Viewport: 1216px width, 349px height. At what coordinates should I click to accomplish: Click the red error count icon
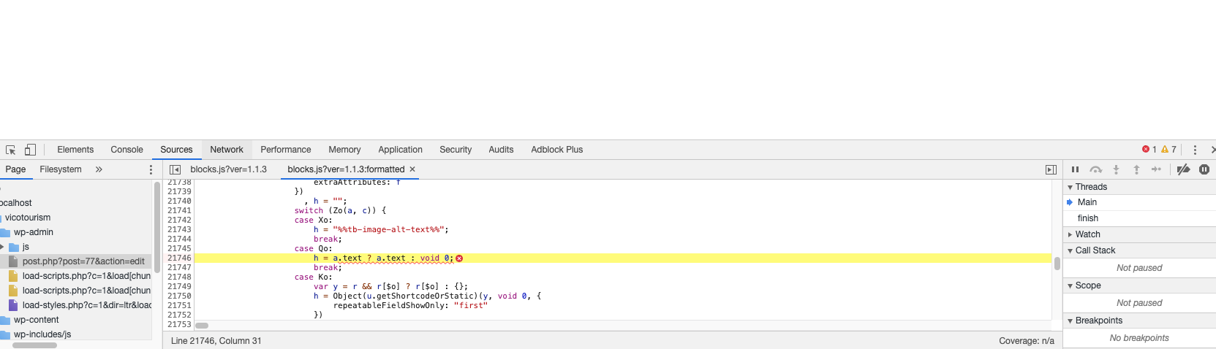pos(1146,150)
